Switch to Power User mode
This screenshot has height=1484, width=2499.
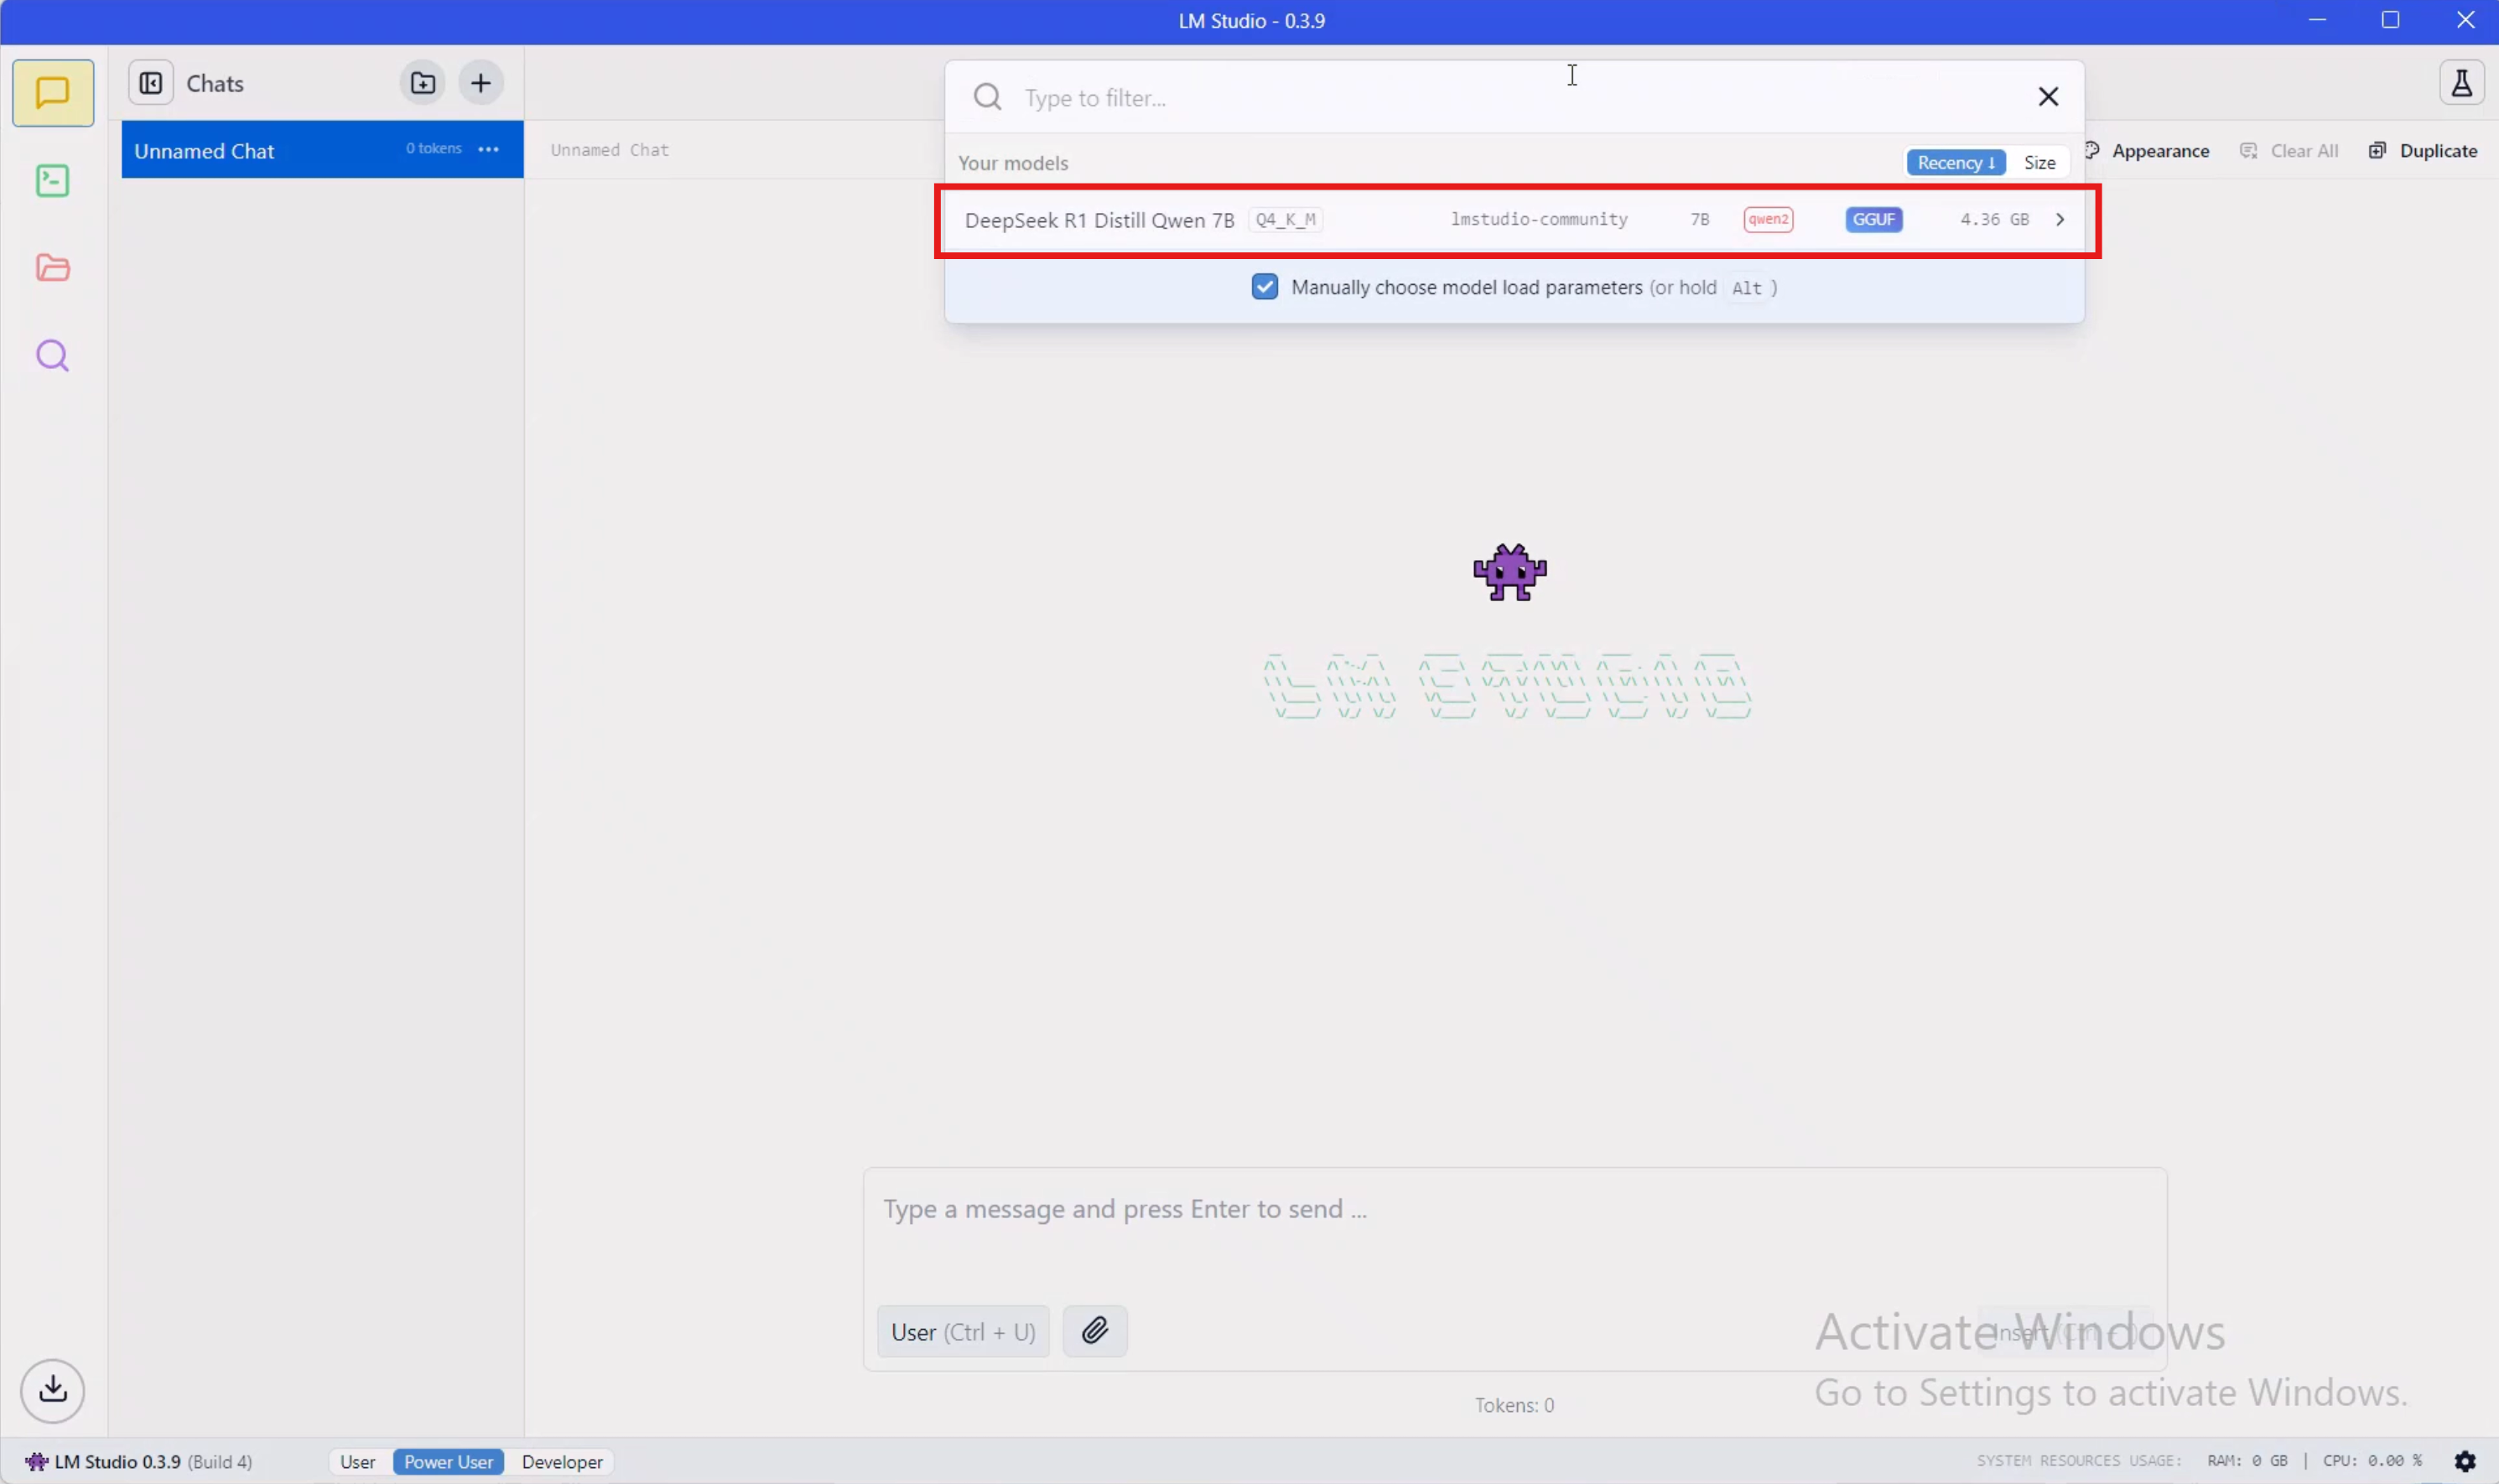tap(448, 1461)
